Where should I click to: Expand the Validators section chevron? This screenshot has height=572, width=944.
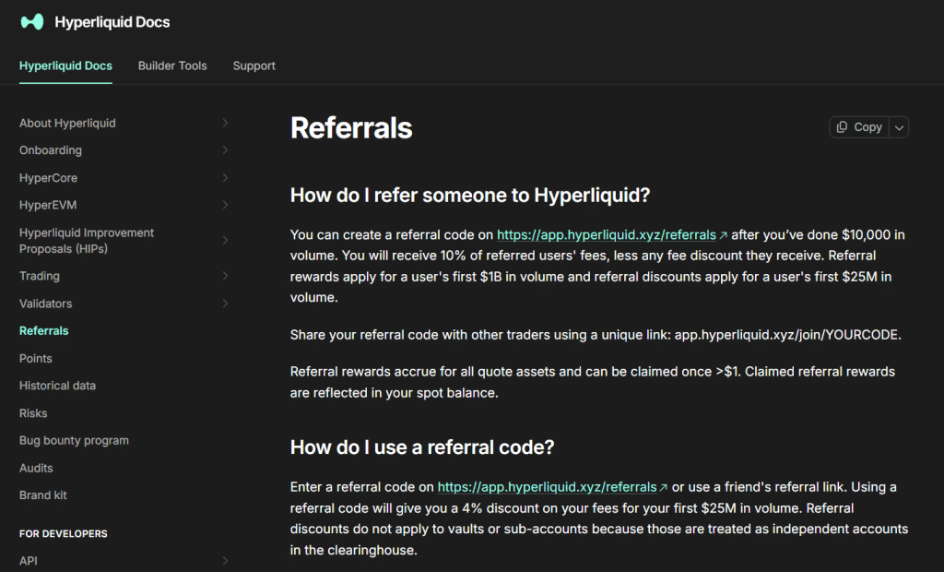point(225,304)
